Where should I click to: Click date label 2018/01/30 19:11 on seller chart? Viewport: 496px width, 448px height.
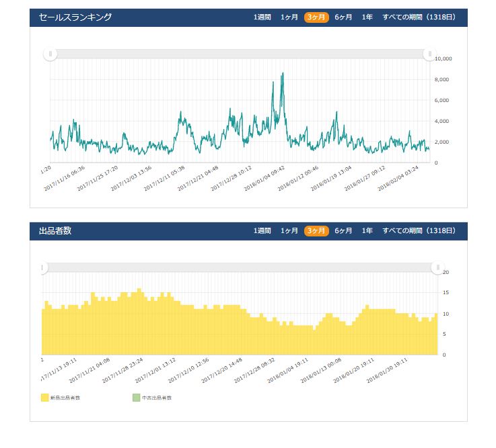387,370
